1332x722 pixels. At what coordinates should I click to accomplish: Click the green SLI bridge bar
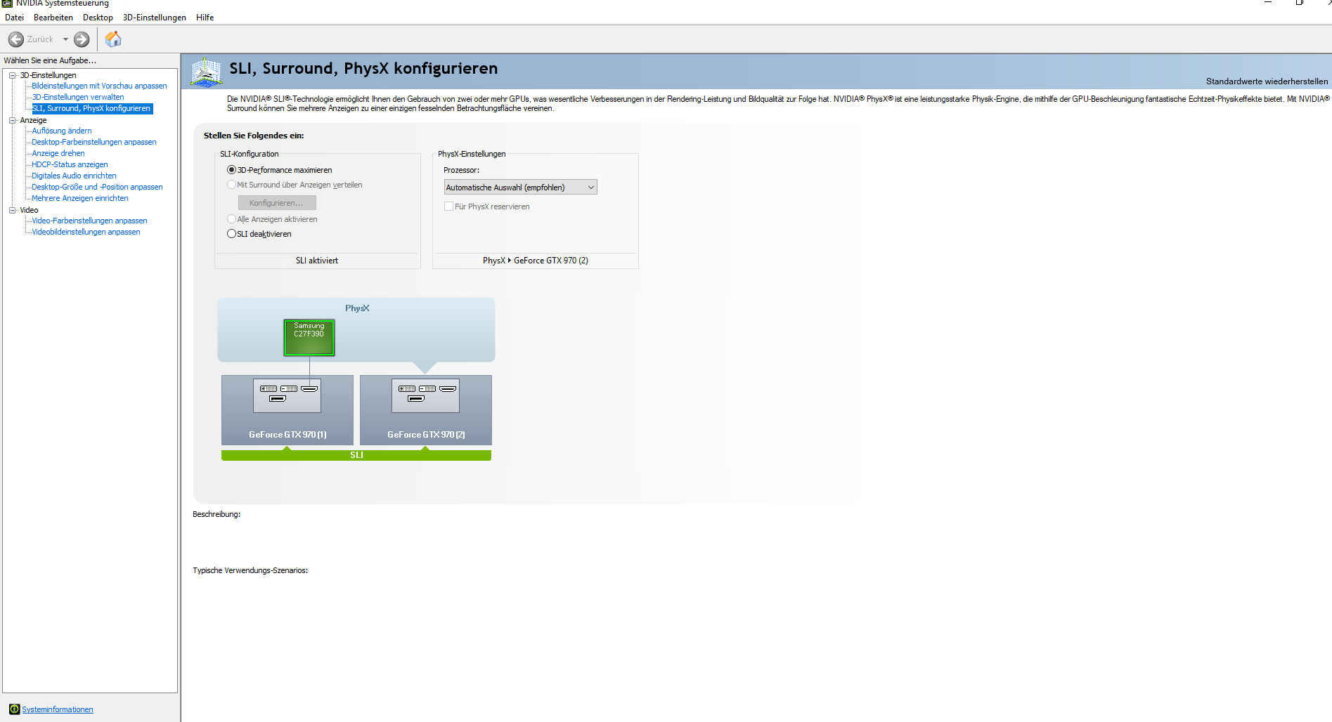(356, 455)
